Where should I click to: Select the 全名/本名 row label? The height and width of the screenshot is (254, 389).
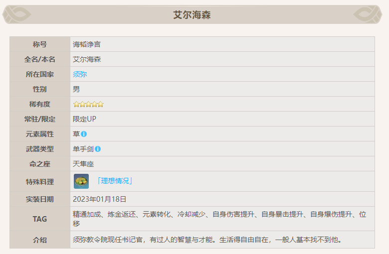point(40,59)
